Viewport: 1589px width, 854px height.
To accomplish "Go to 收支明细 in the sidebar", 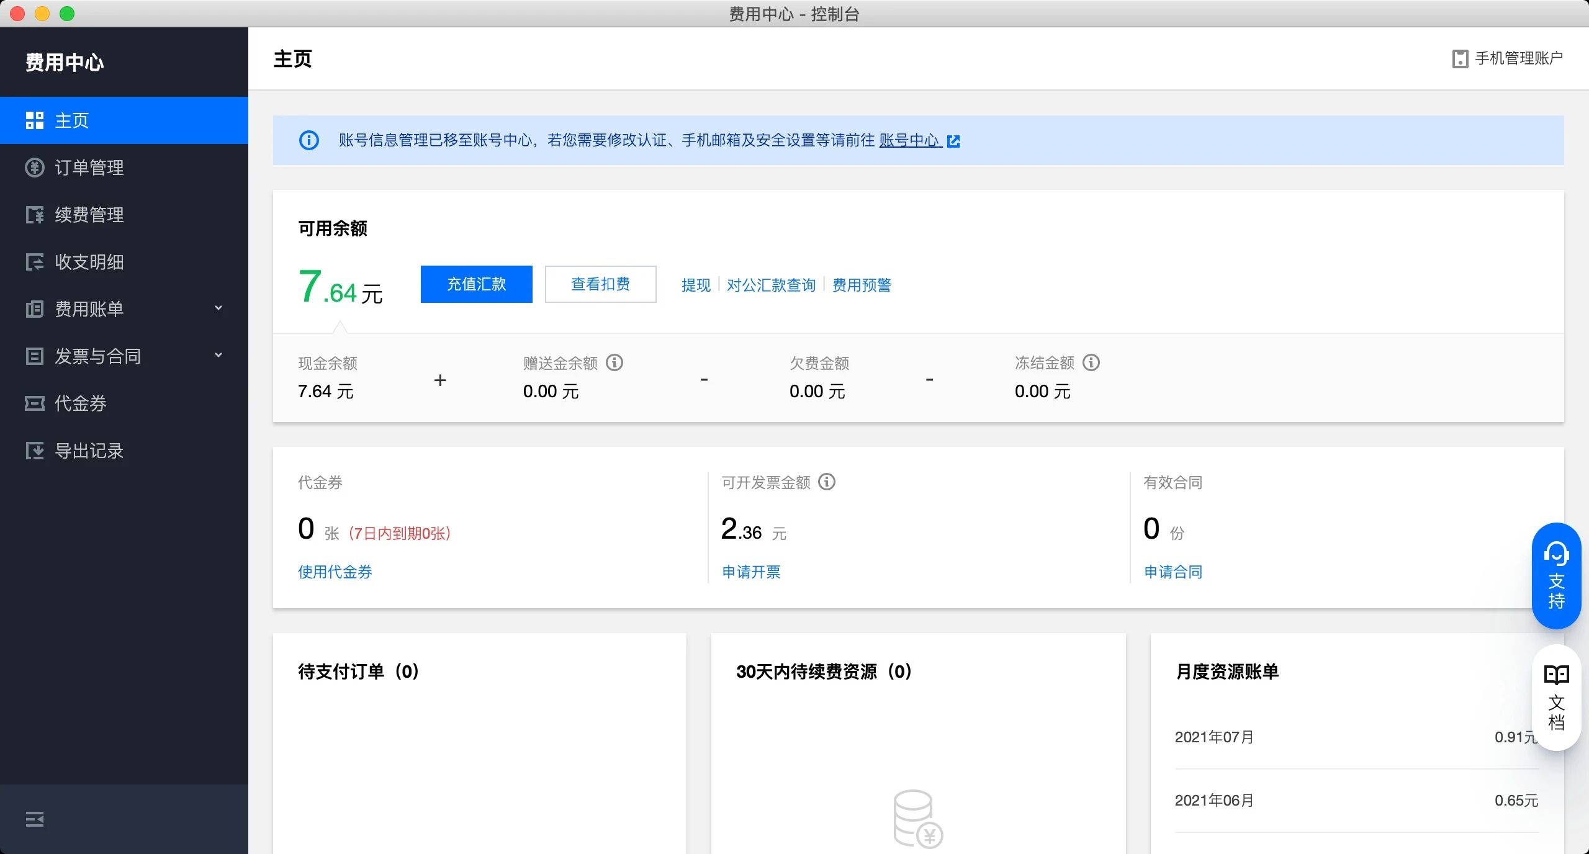I will coord(89,262).
